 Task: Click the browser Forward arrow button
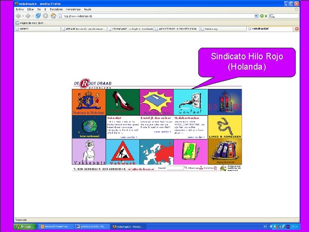(x=28, y=16)
